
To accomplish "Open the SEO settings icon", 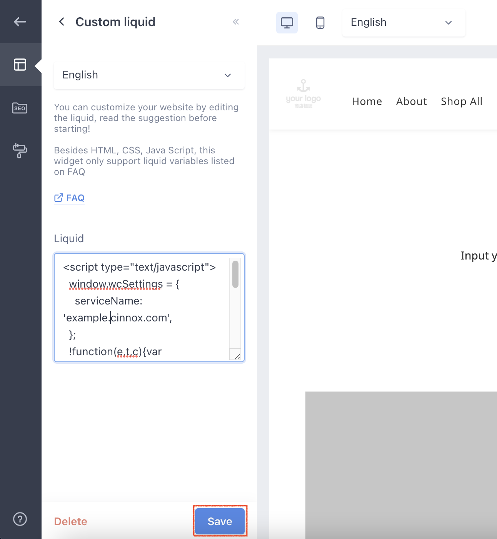I will (20, 108).
